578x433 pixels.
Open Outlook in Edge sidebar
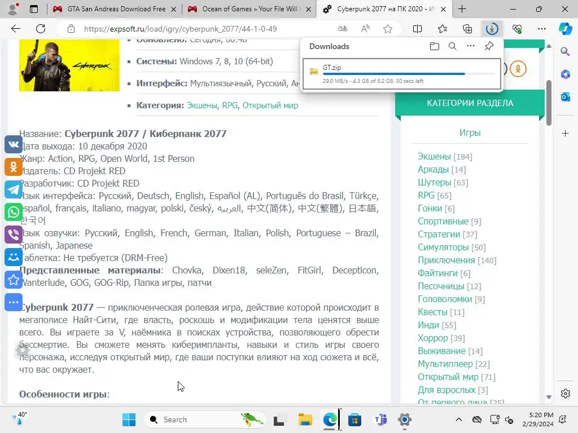click(565, 97)
